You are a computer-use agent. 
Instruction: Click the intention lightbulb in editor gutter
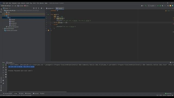click(x=48, y=30)
